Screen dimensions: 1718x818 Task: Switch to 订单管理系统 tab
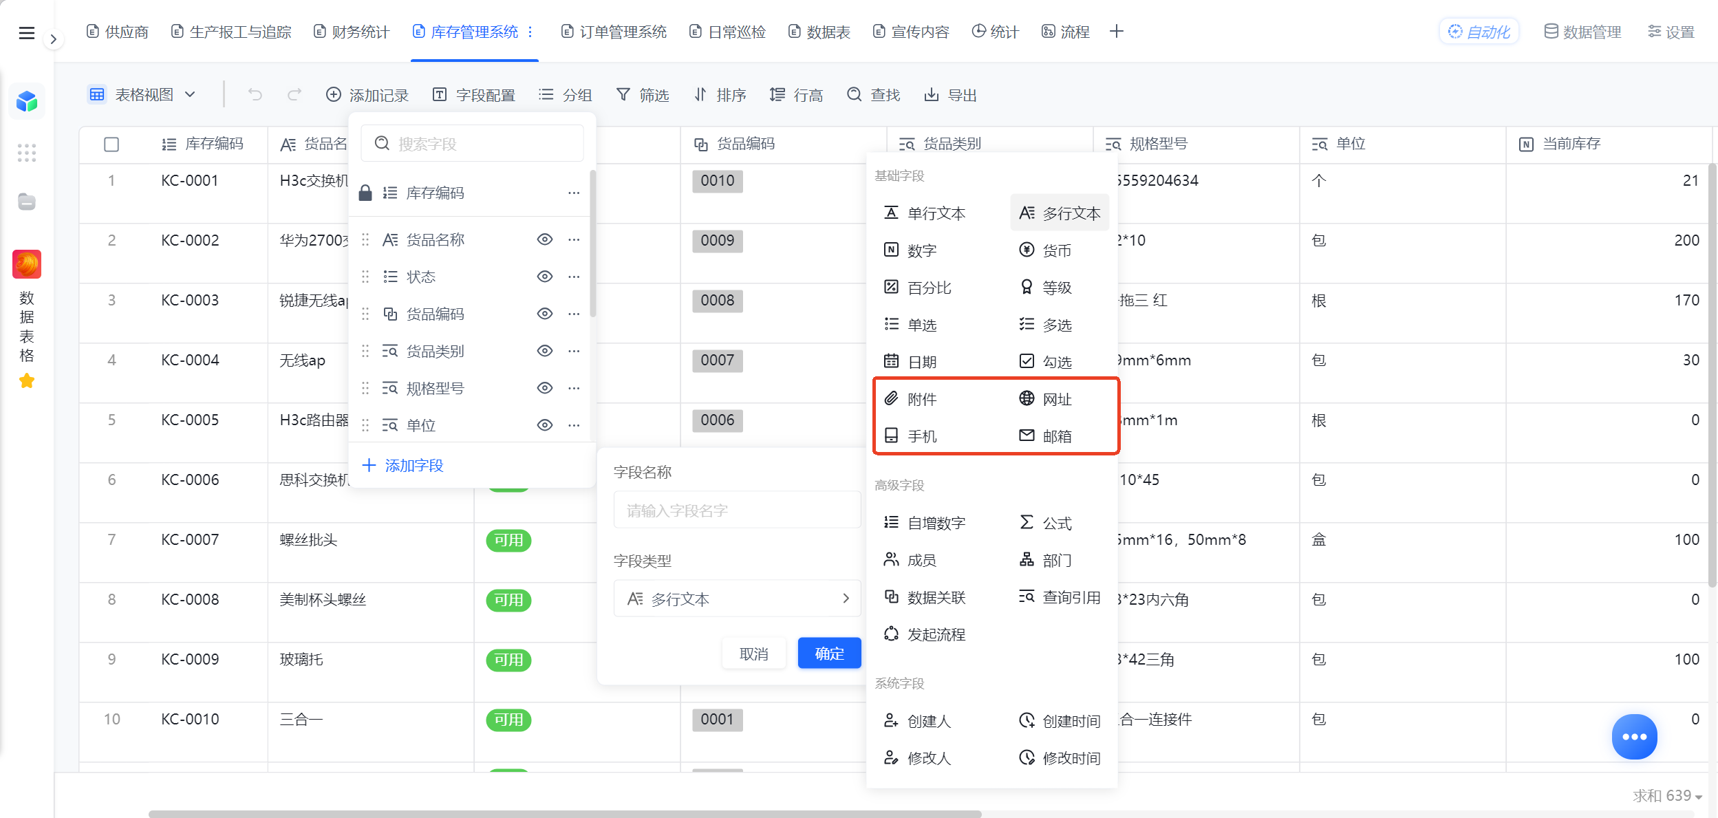pos(614,32)
